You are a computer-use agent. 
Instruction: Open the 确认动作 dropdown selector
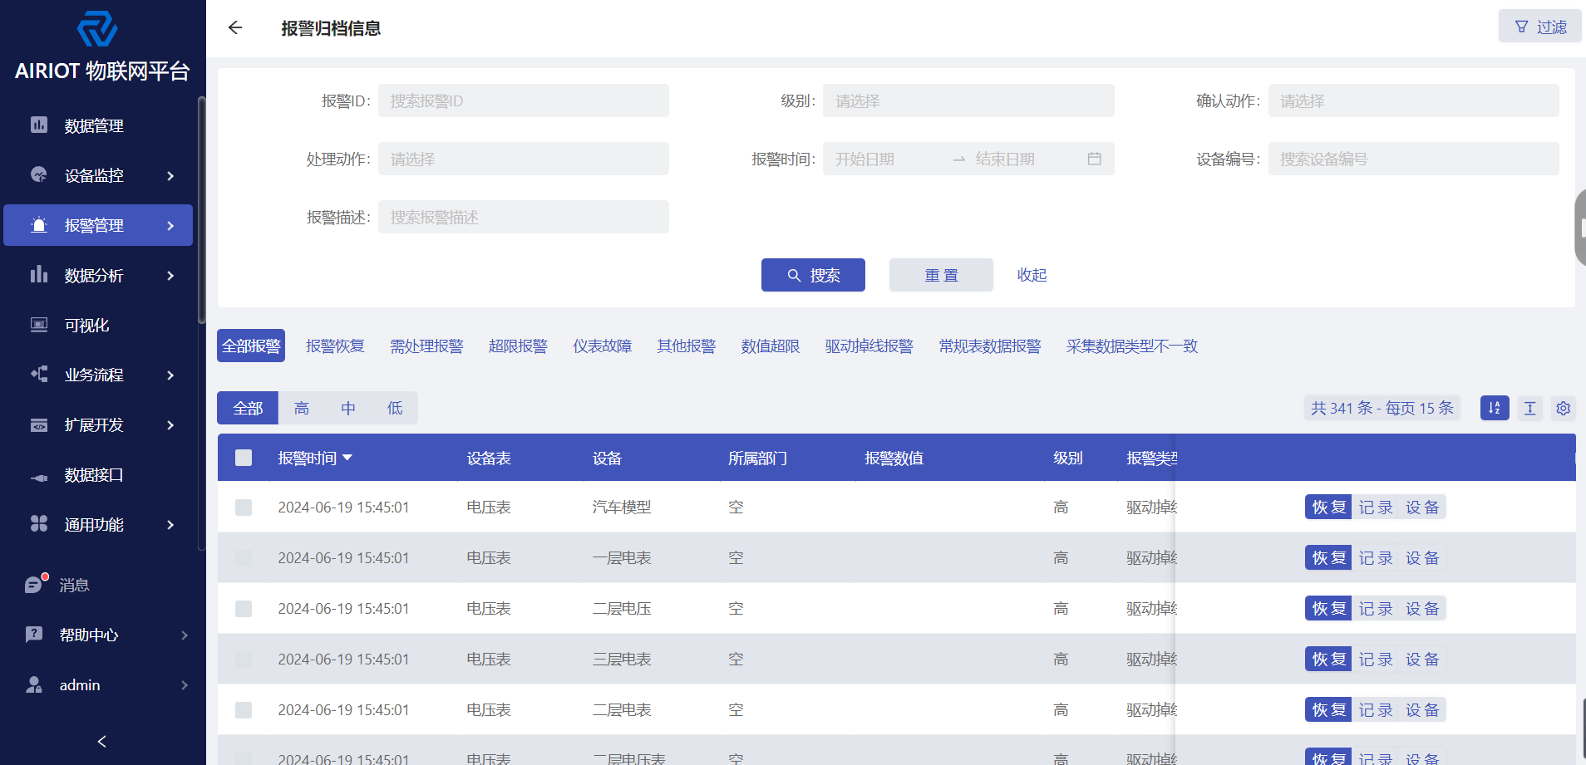[x=1413, y=101]
